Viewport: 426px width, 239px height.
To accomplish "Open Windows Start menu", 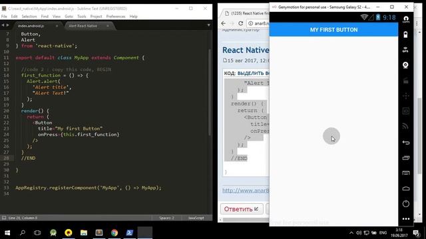I will pos(7,233).
